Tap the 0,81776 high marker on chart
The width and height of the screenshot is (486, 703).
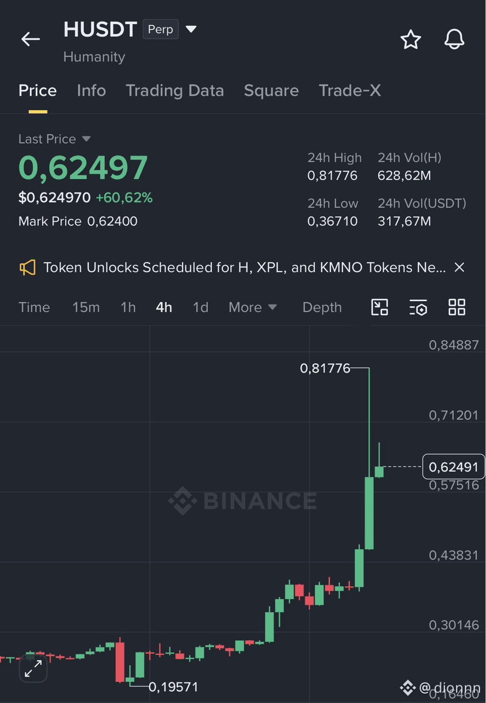pyautogui.click(x=325, y=369)
